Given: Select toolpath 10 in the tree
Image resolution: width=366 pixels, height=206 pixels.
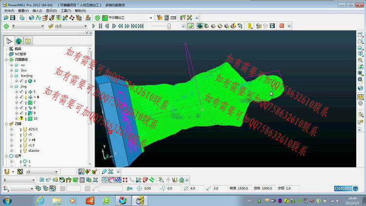Looking at the screenshot, I should pos(36,119).
